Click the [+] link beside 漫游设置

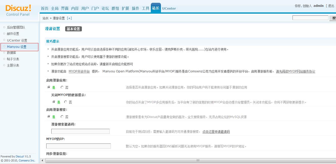coord(69,18)
